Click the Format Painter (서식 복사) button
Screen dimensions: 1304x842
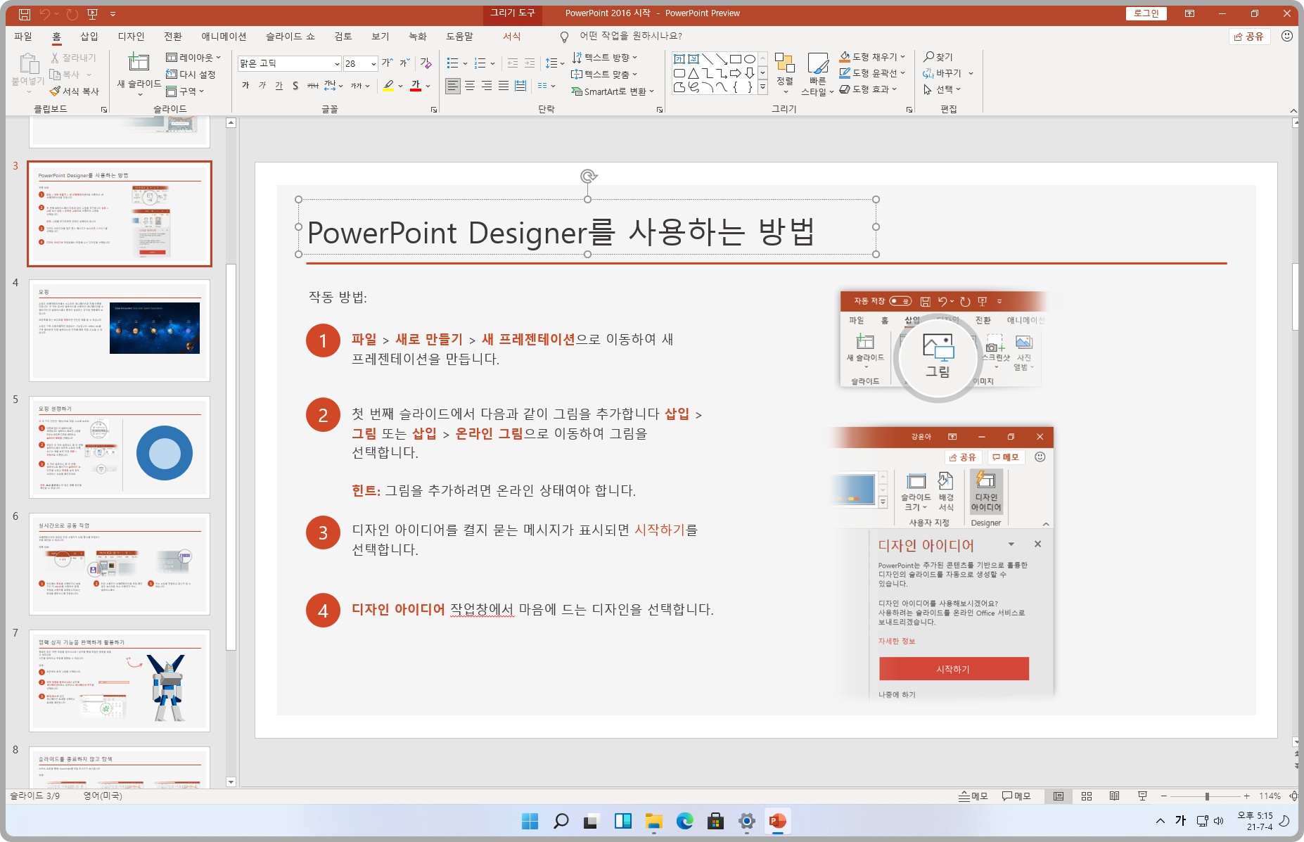coord(75,91)
